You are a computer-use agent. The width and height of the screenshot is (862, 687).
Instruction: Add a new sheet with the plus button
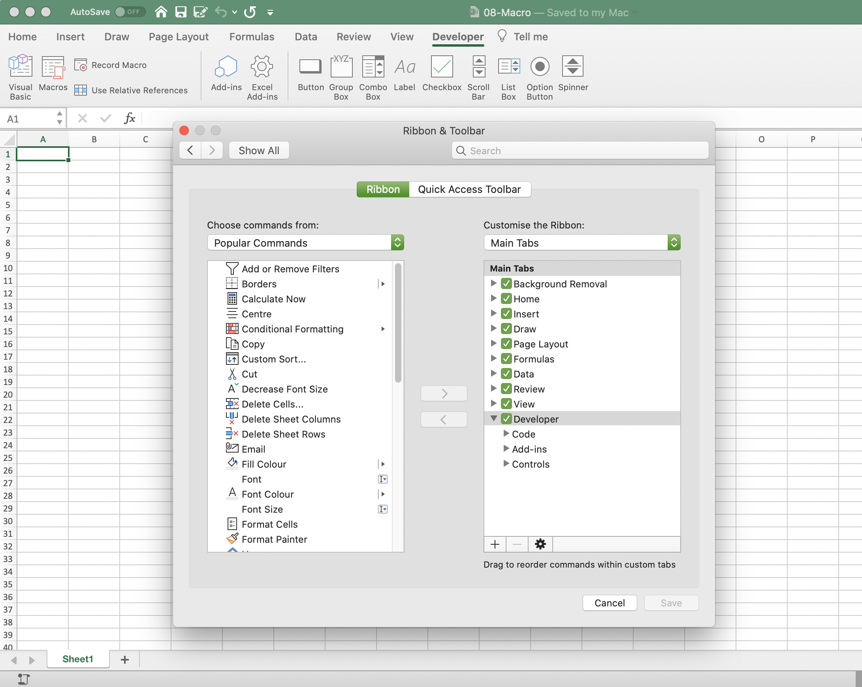point(125,659)
